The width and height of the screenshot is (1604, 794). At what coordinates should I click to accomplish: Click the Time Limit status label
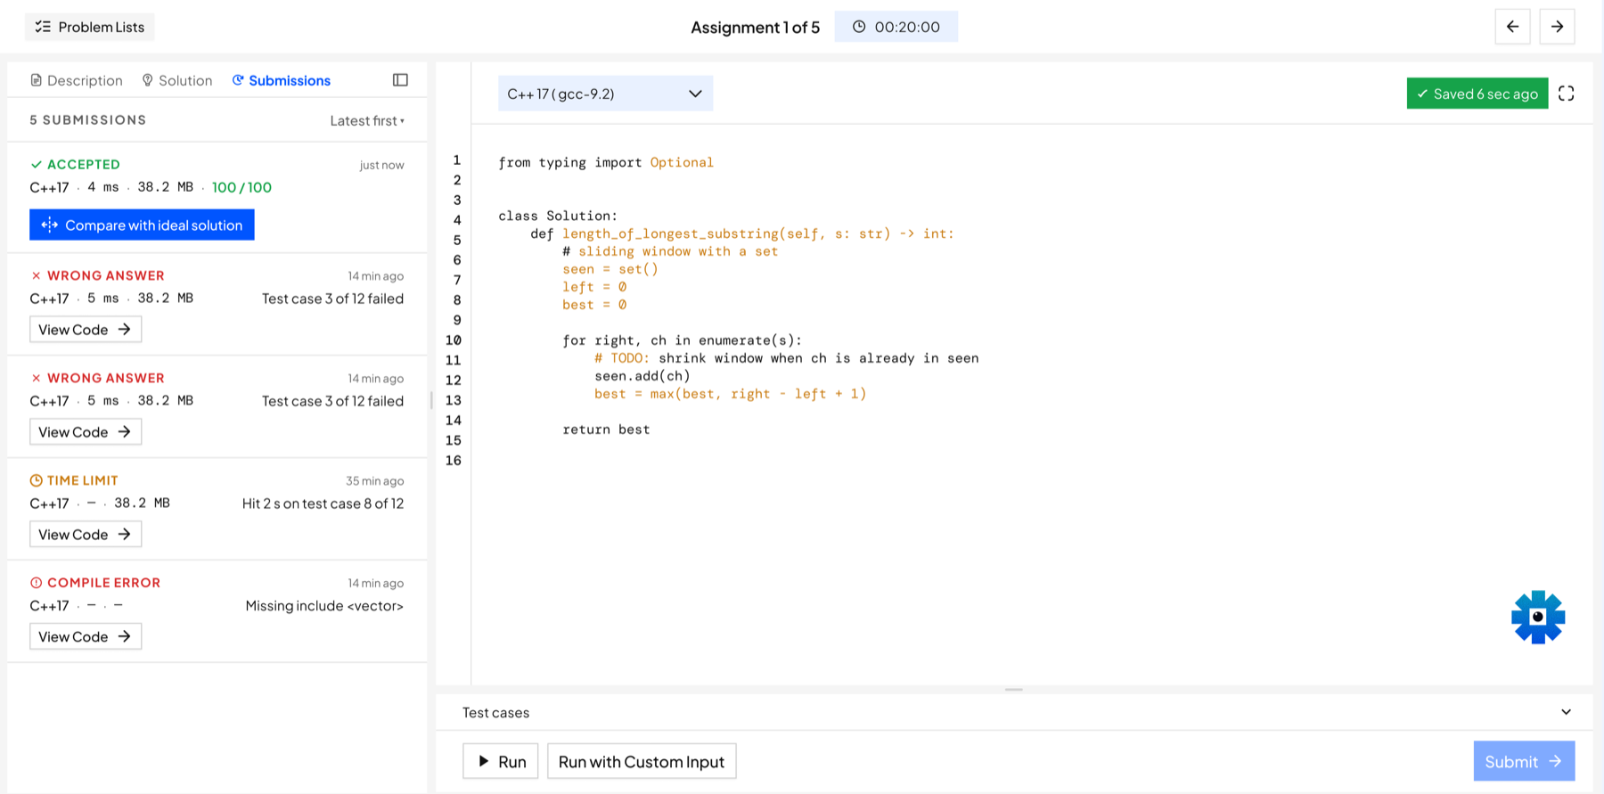(x=74, y=480)
